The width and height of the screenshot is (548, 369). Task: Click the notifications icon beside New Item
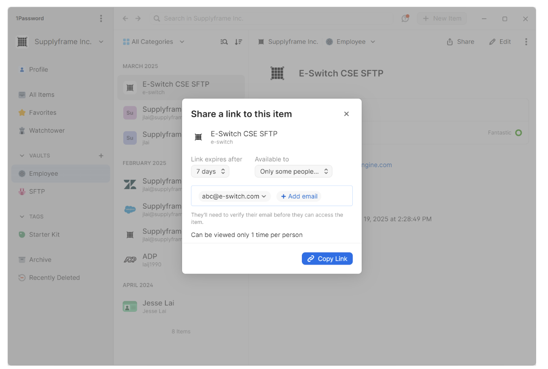click(405, 19)
